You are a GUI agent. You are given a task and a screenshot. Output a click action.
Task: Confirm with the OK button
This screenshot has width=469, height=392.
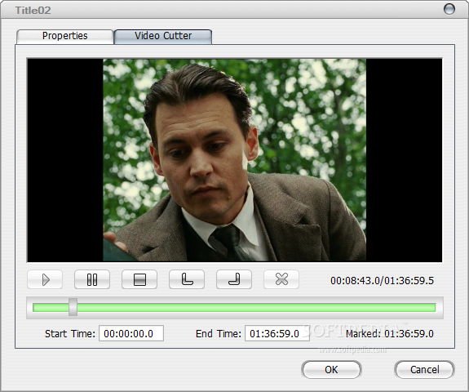coord(331,369)
